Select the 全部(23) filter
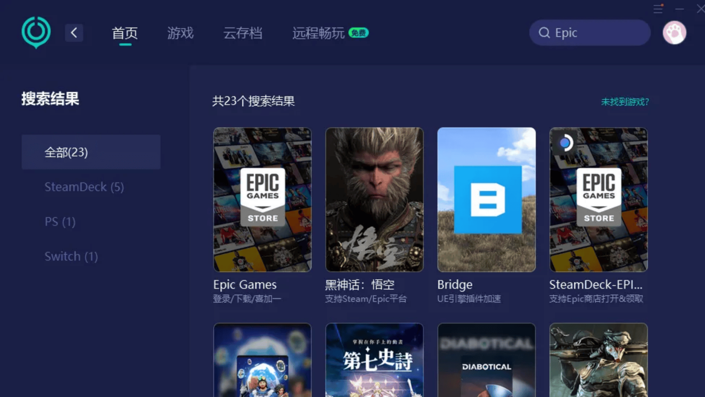The width and height of the screenshot is (705, 397). 91,152
